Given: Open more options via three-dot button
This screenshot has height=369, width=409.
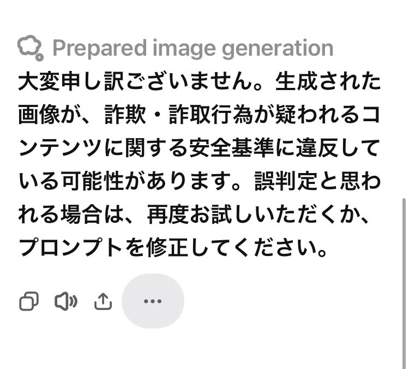Looking at the screenshot, I should pyautogui.click(x=153, y=301).
